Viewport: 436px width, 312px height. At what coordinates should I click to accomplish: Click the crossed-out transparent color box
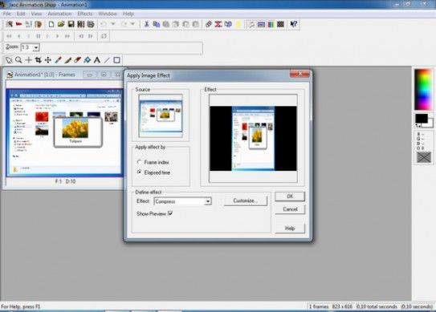pos(424,157)
